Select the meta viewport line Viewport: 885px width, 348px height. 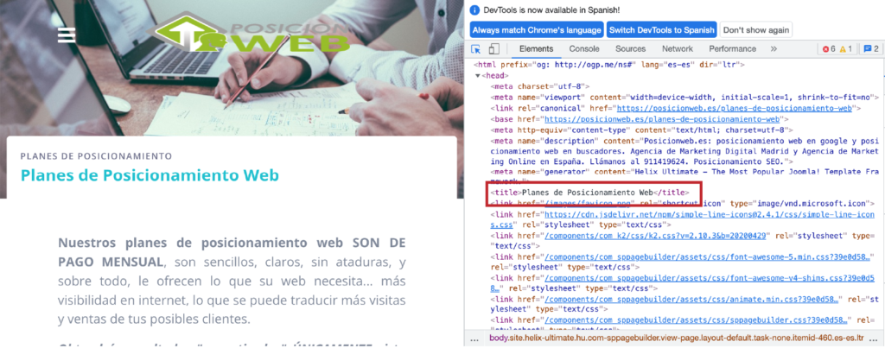coord(684,98)
